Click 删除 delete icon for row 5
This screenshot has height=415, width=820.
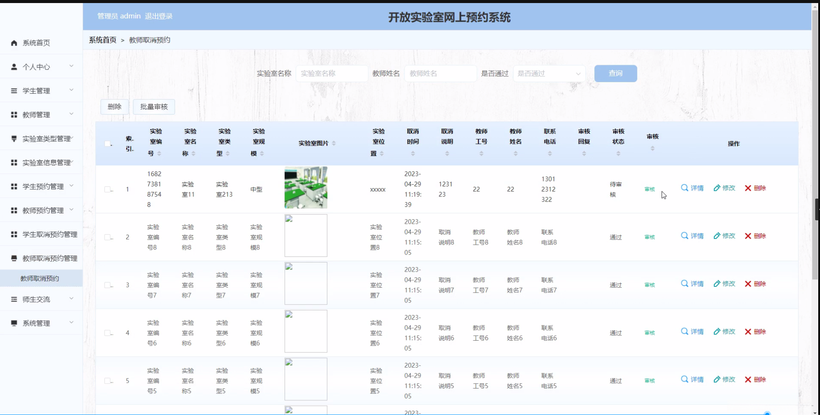tap(755, 379)
